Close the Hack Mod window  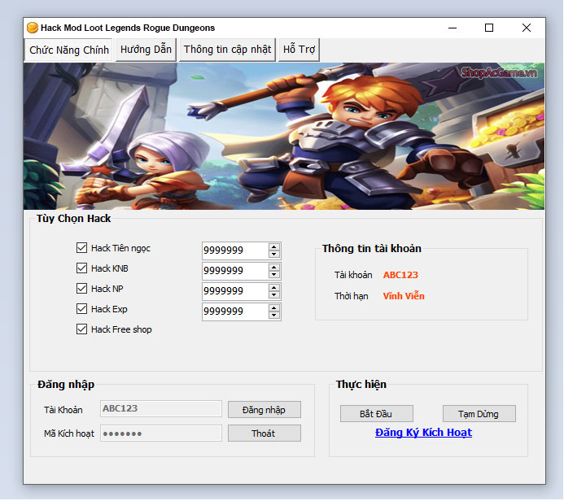click(x=527, y=28)
